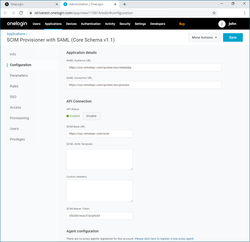Expand the More Actions dropdown
The image size is (250, 242).
204,38
